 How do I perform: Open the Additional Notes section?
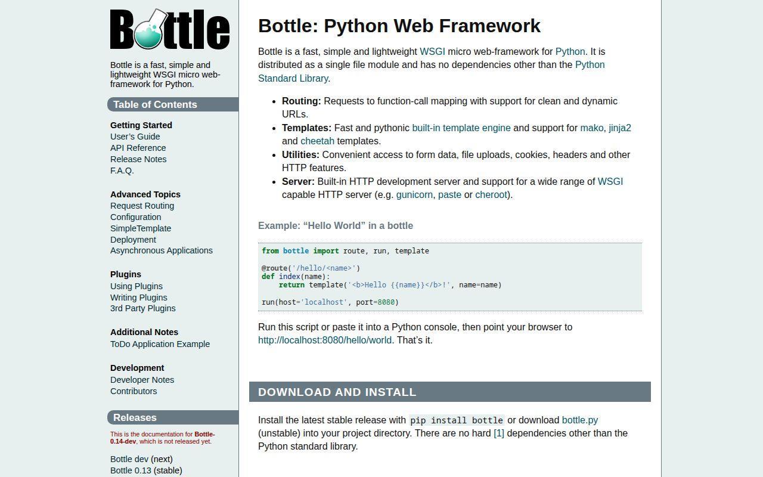[x=144, y=332]
